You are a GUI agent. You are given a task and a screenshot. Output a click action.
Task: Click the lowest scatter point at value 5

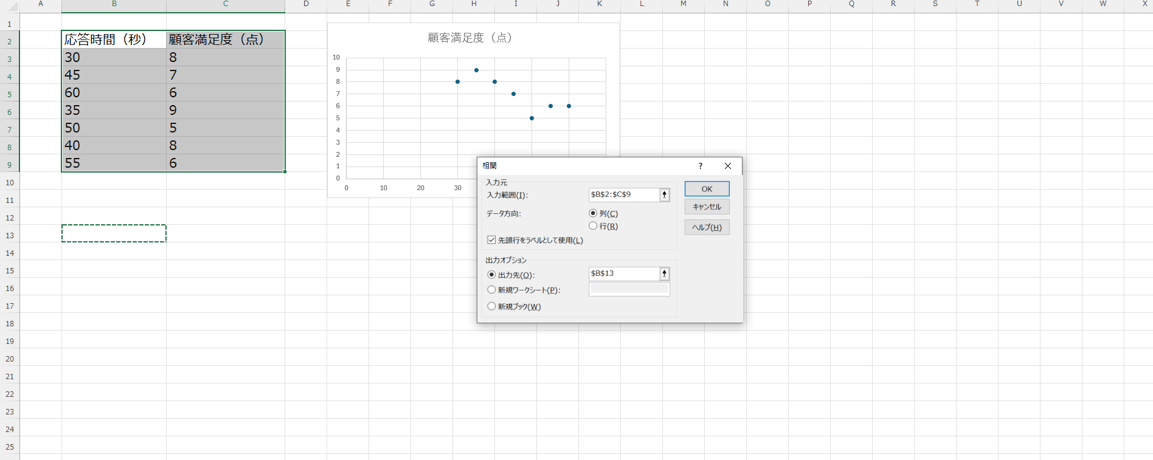pyautogui.click(x=531, y=118)
